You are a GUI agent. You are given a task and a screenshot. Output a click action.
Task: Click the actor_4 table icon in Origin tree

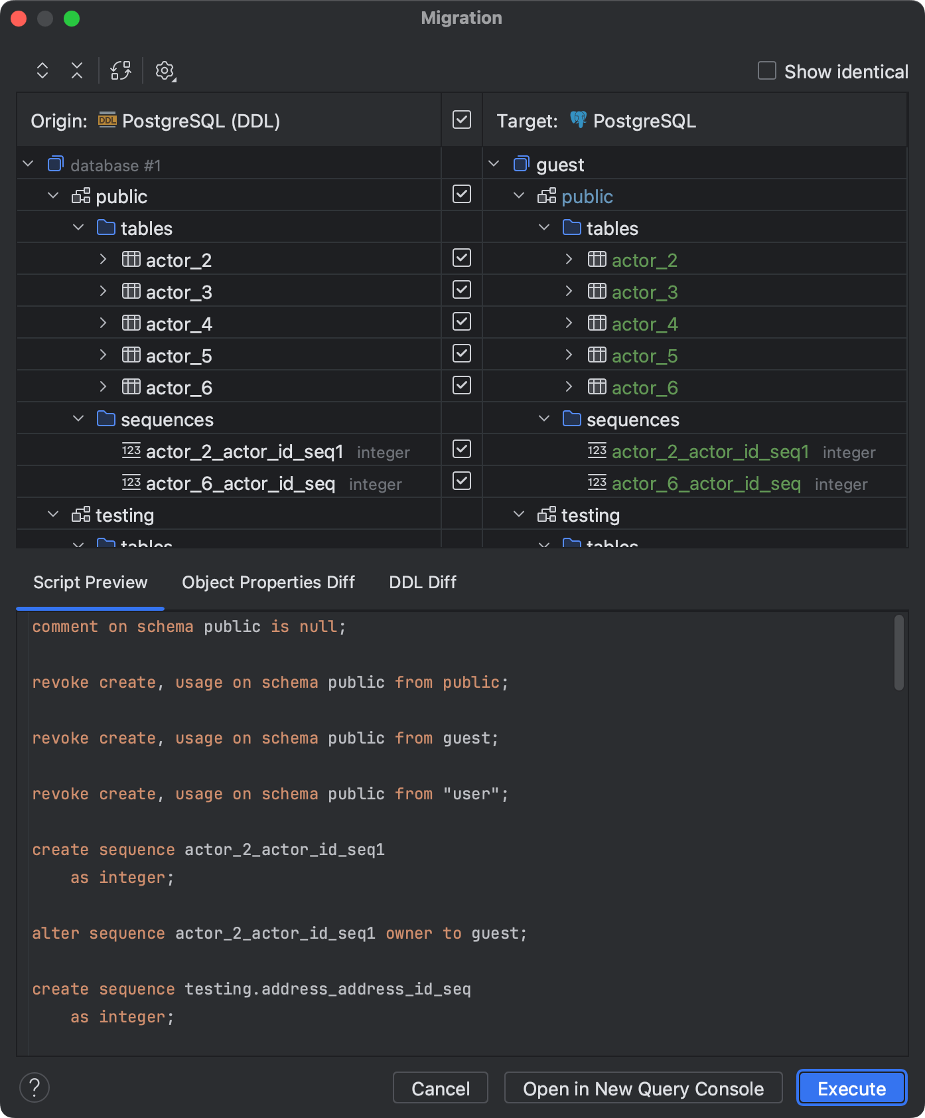click(131, 323)
